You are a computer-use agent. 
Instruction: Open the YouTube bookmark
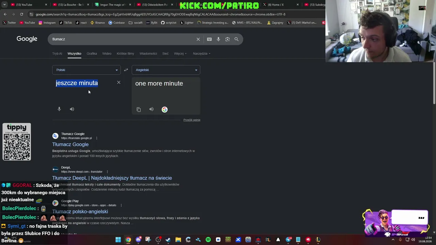[x=27, y=23]
